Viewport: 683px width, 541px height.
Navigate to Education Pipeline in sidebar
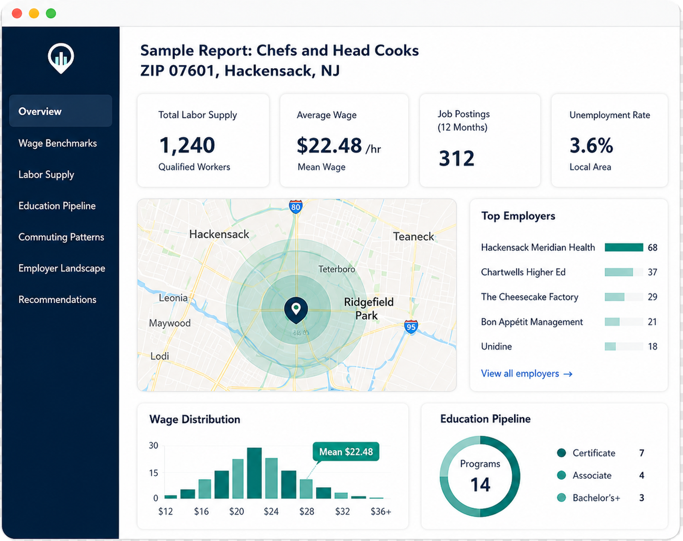[57, 206]
